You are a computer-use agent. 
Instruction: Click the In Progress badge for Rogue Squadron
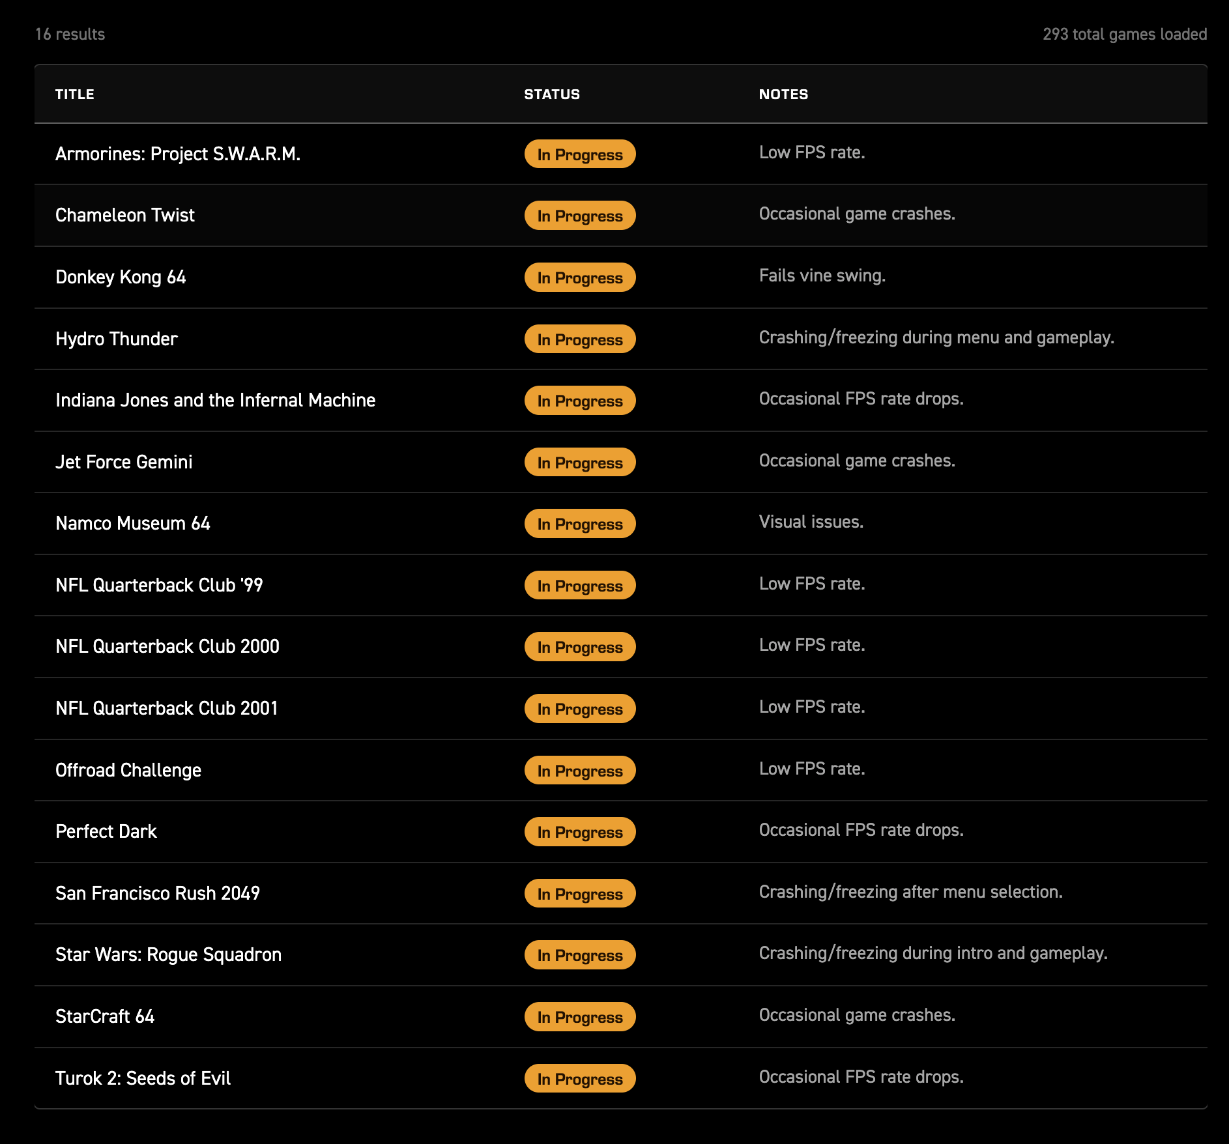pyautogui.click(x=580, y=955)
